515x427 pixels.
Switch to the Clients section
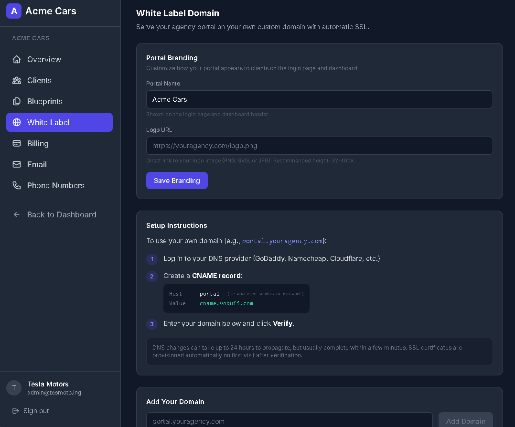click(39, 80)
